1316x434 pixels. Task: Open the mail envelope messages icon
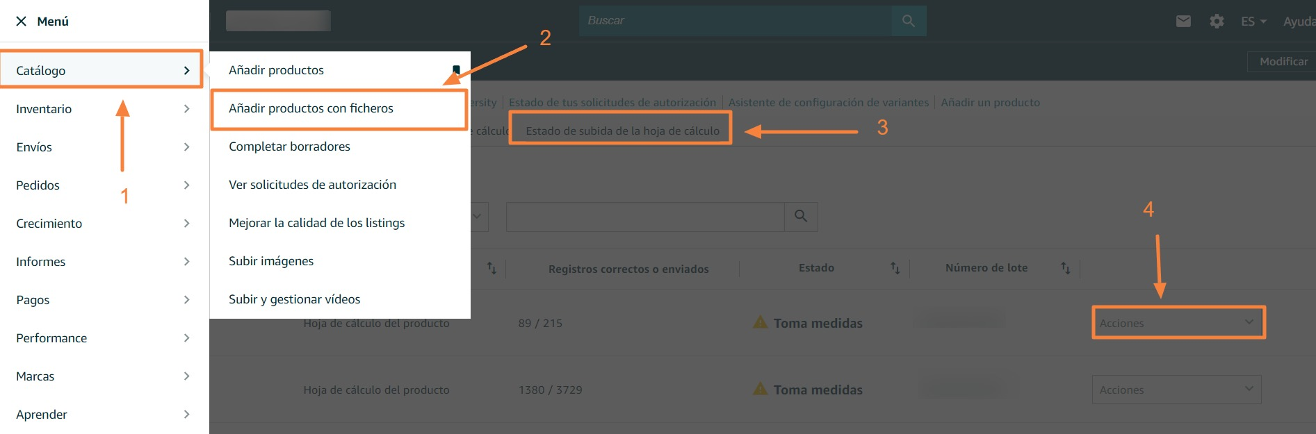(x=1183, y=22)
